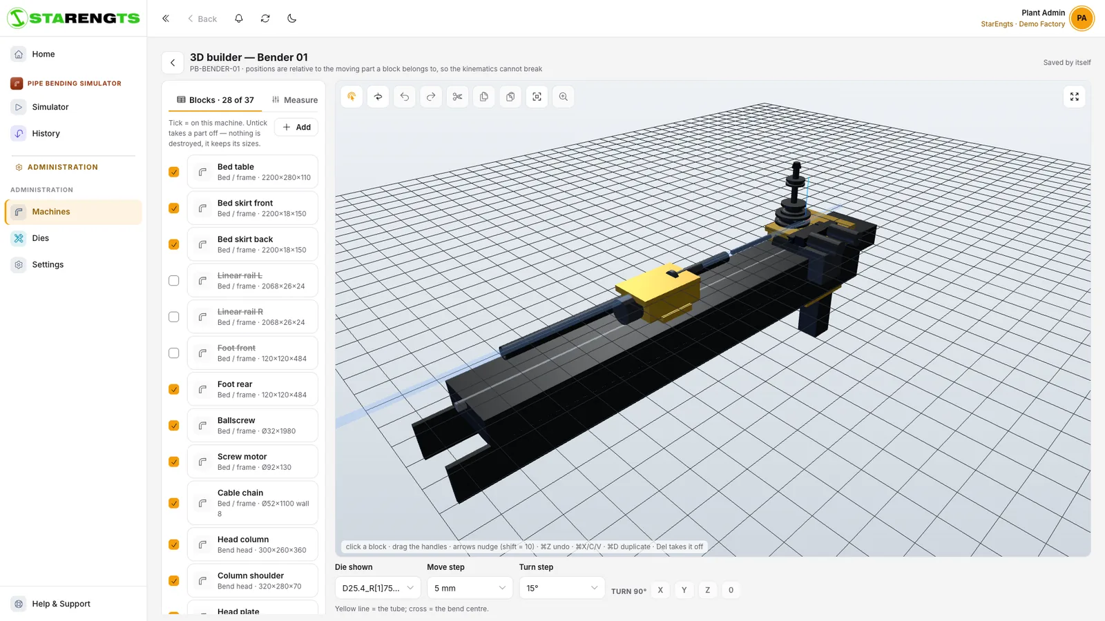1105x621 pixels.
Task: Open the Turn step dropdown
Action: [x=562, y=588]
